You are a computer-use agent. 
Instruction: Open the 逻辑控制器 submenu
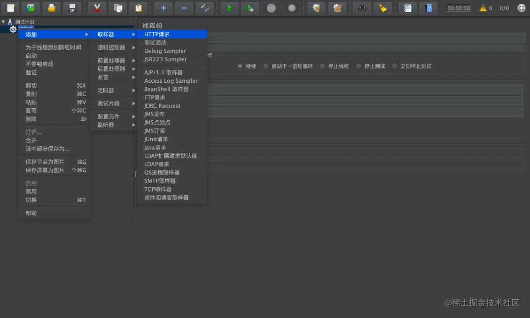114,48
